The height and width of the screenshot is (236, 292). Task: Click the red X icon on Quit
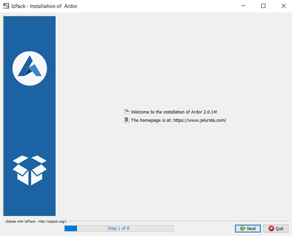(x=270, y=229)
